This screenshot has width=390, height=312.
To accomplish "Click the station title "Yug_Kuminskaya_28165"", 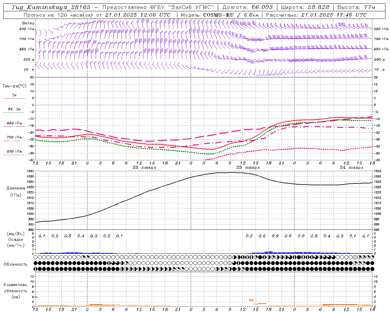I will point(51,7).
